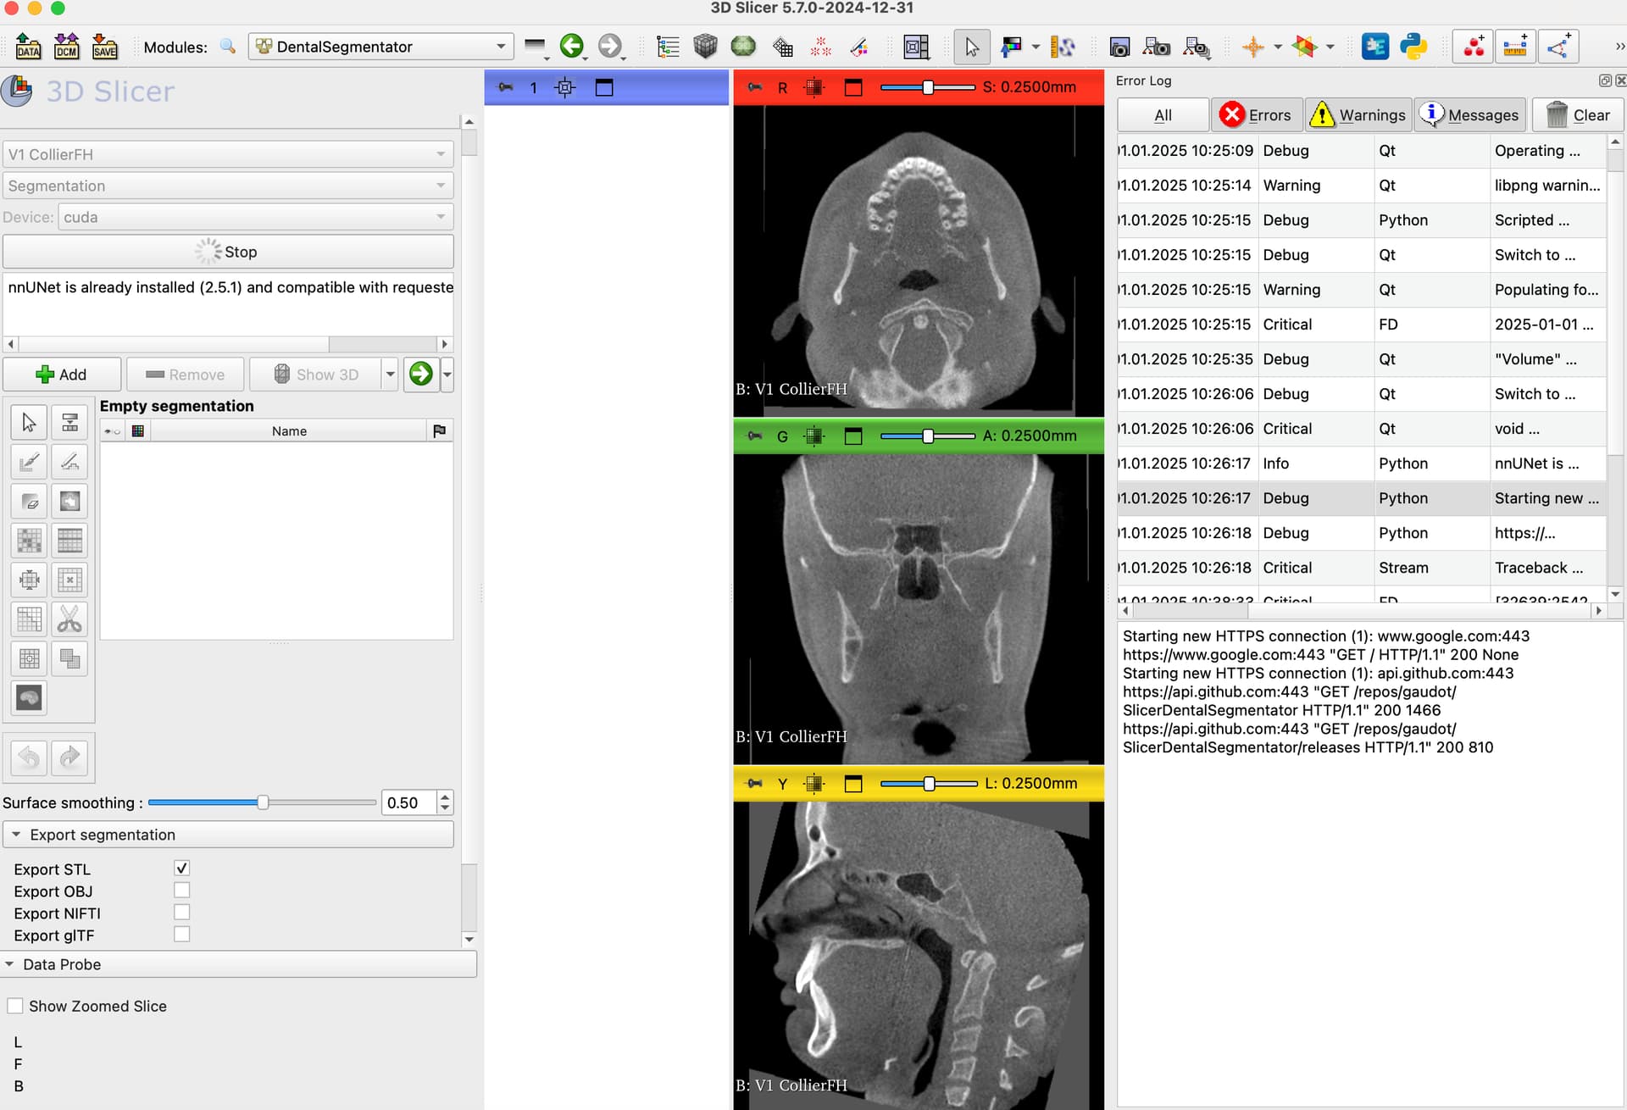Select the Draw effect tool
1627x1110 pixels.
pyautogui.click(x=70, y=462)
